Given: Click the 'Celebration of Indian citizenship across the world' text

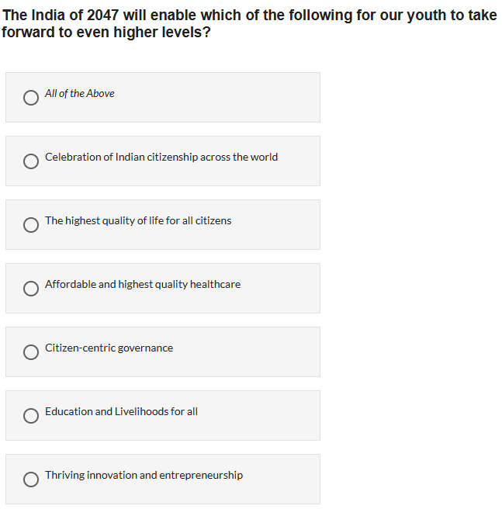Looking at the screenshot, I should point(161,158).
